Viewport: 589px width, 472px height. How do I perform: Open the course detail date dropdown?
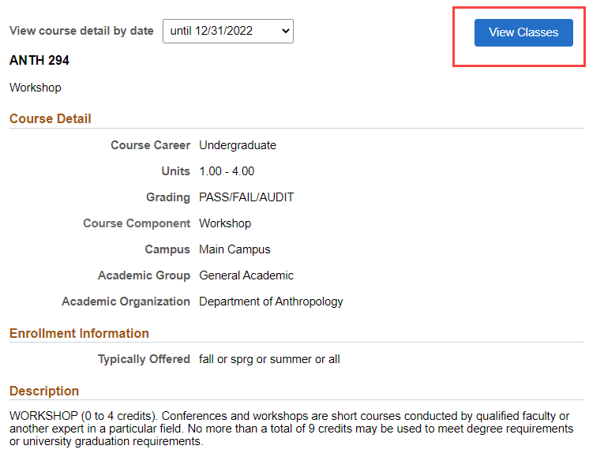pyautogui.click(x=228, y=31)
